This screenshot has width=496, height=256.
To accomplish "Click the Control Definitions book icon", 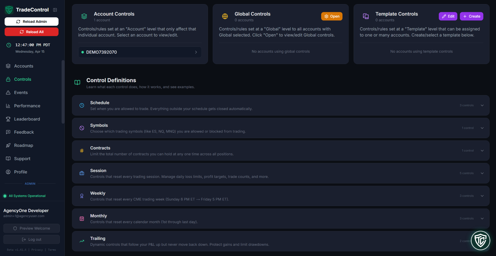I will pos(77,83).
